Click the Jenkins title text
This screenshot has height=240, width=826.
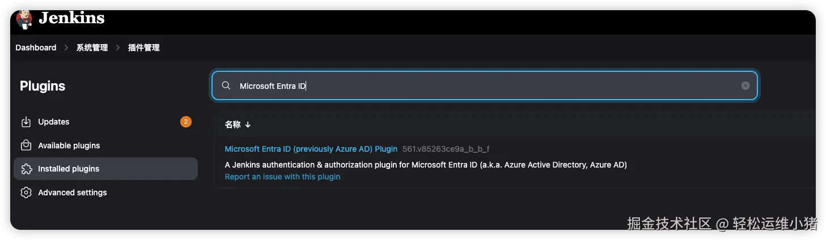[71, 18]
